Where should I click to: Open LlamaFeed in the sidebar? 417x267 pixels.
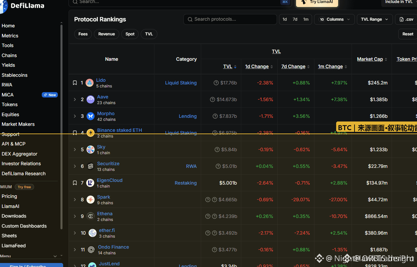[x=14, y=246]
